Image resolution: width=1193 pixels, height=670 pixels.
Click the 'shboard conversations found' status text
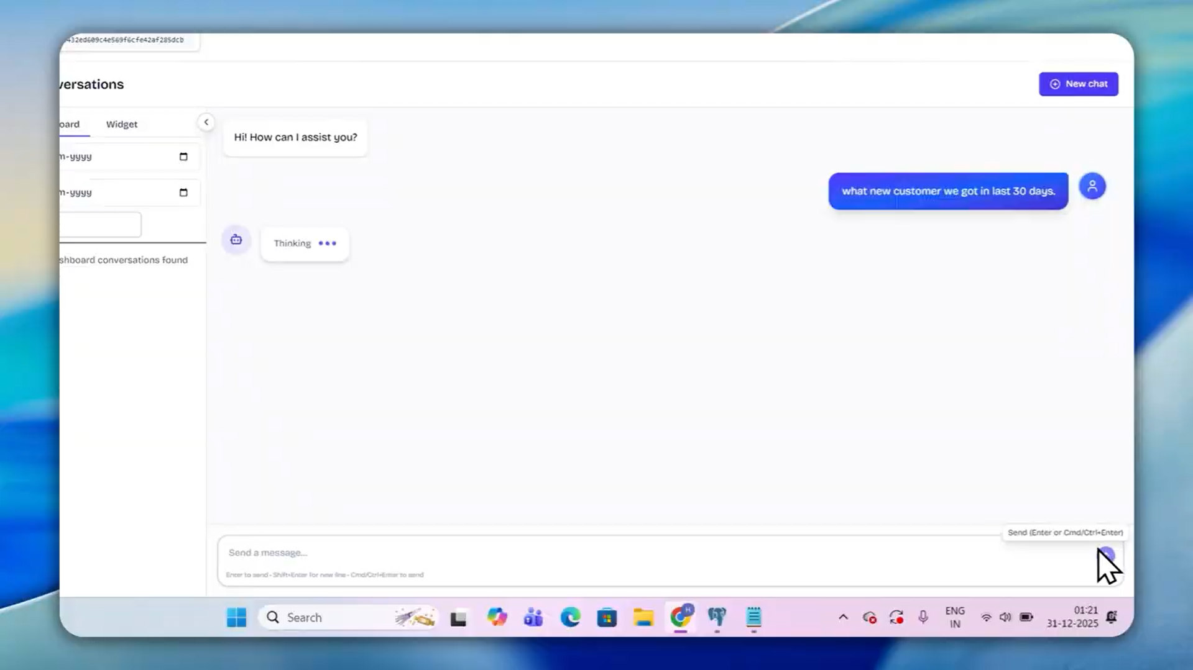pyautogui.click(x=124, y=260)
